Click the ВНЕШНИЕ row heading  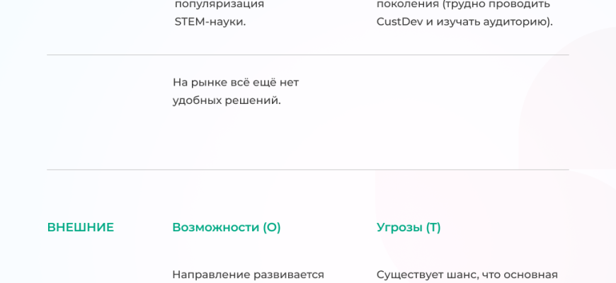(80, 227)
